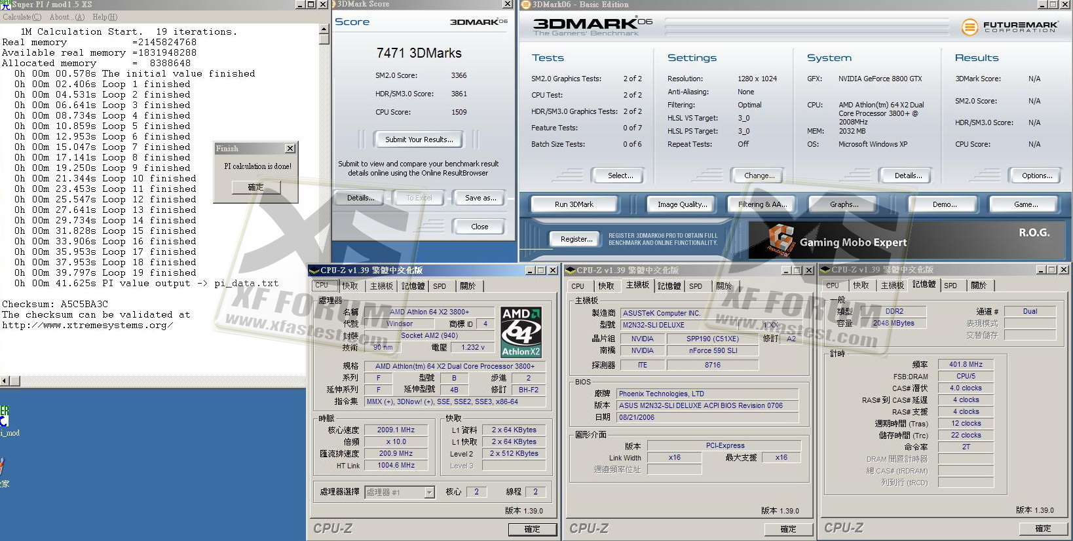Confirm the PI calculation done dialog
Viewport: 1073px width, 541px height.
pyautogui.click(x=256, y=187)
